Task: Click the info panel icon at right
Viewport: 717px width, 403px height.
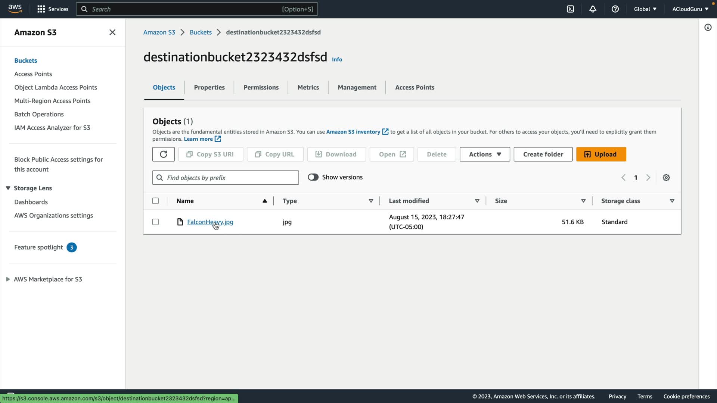Action: point(708,28)
